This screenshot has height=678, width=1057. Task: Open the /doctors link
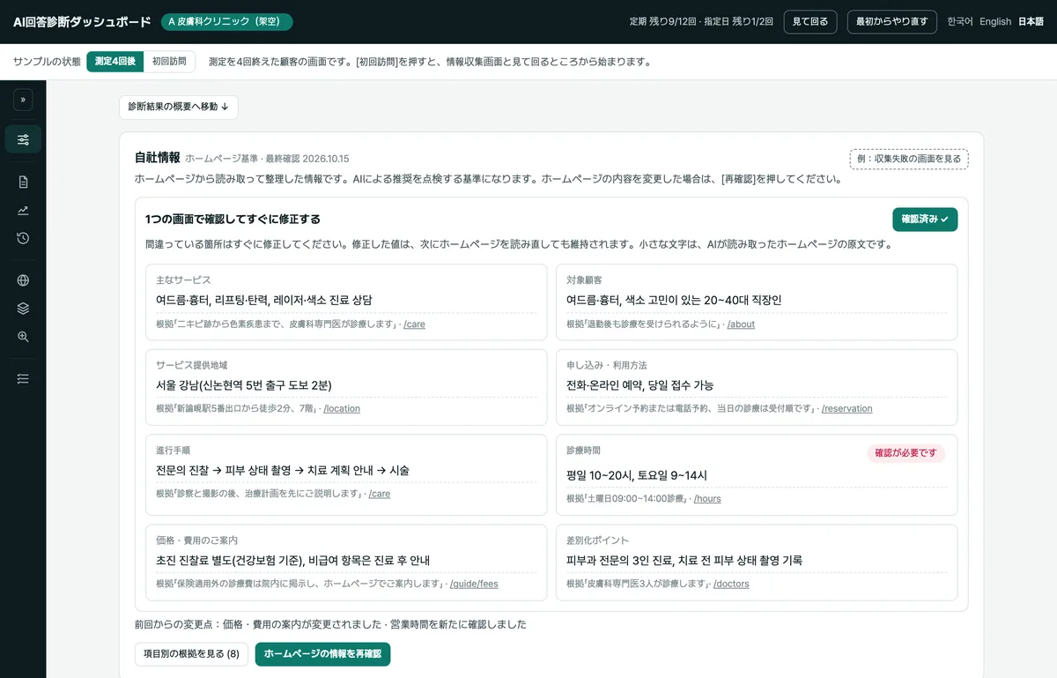click(731, 584)
